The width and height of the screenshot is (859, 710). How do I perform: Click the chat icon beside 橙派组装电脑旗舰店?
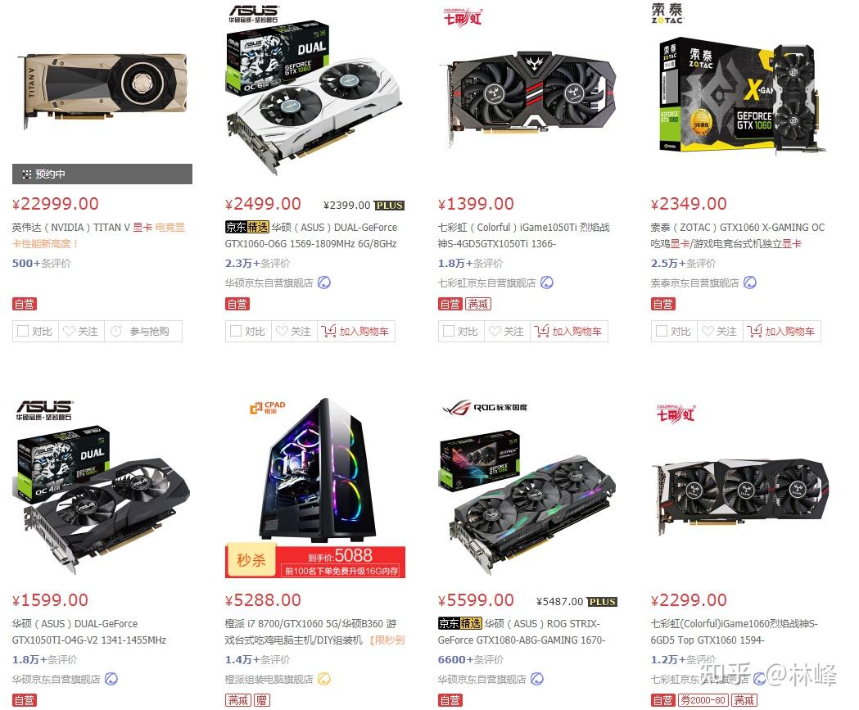[x=324, y=680]
